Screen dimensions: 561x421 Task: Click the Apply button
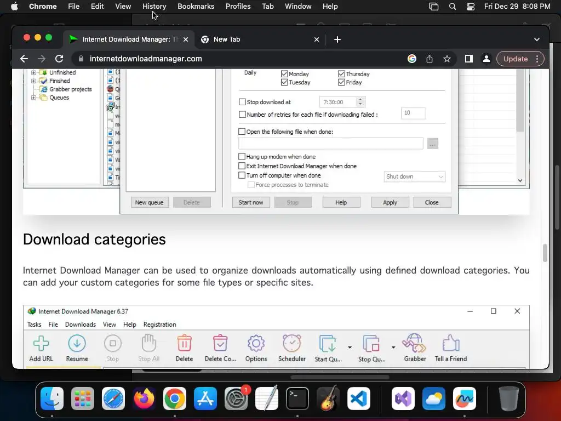coord(390,202)
